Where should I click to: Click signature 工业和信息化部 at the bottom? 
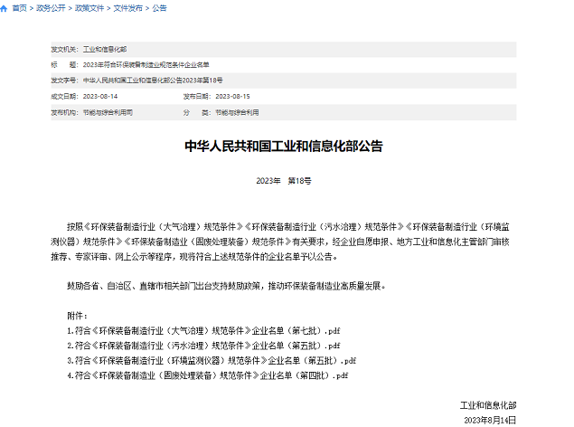coord(488,405)
